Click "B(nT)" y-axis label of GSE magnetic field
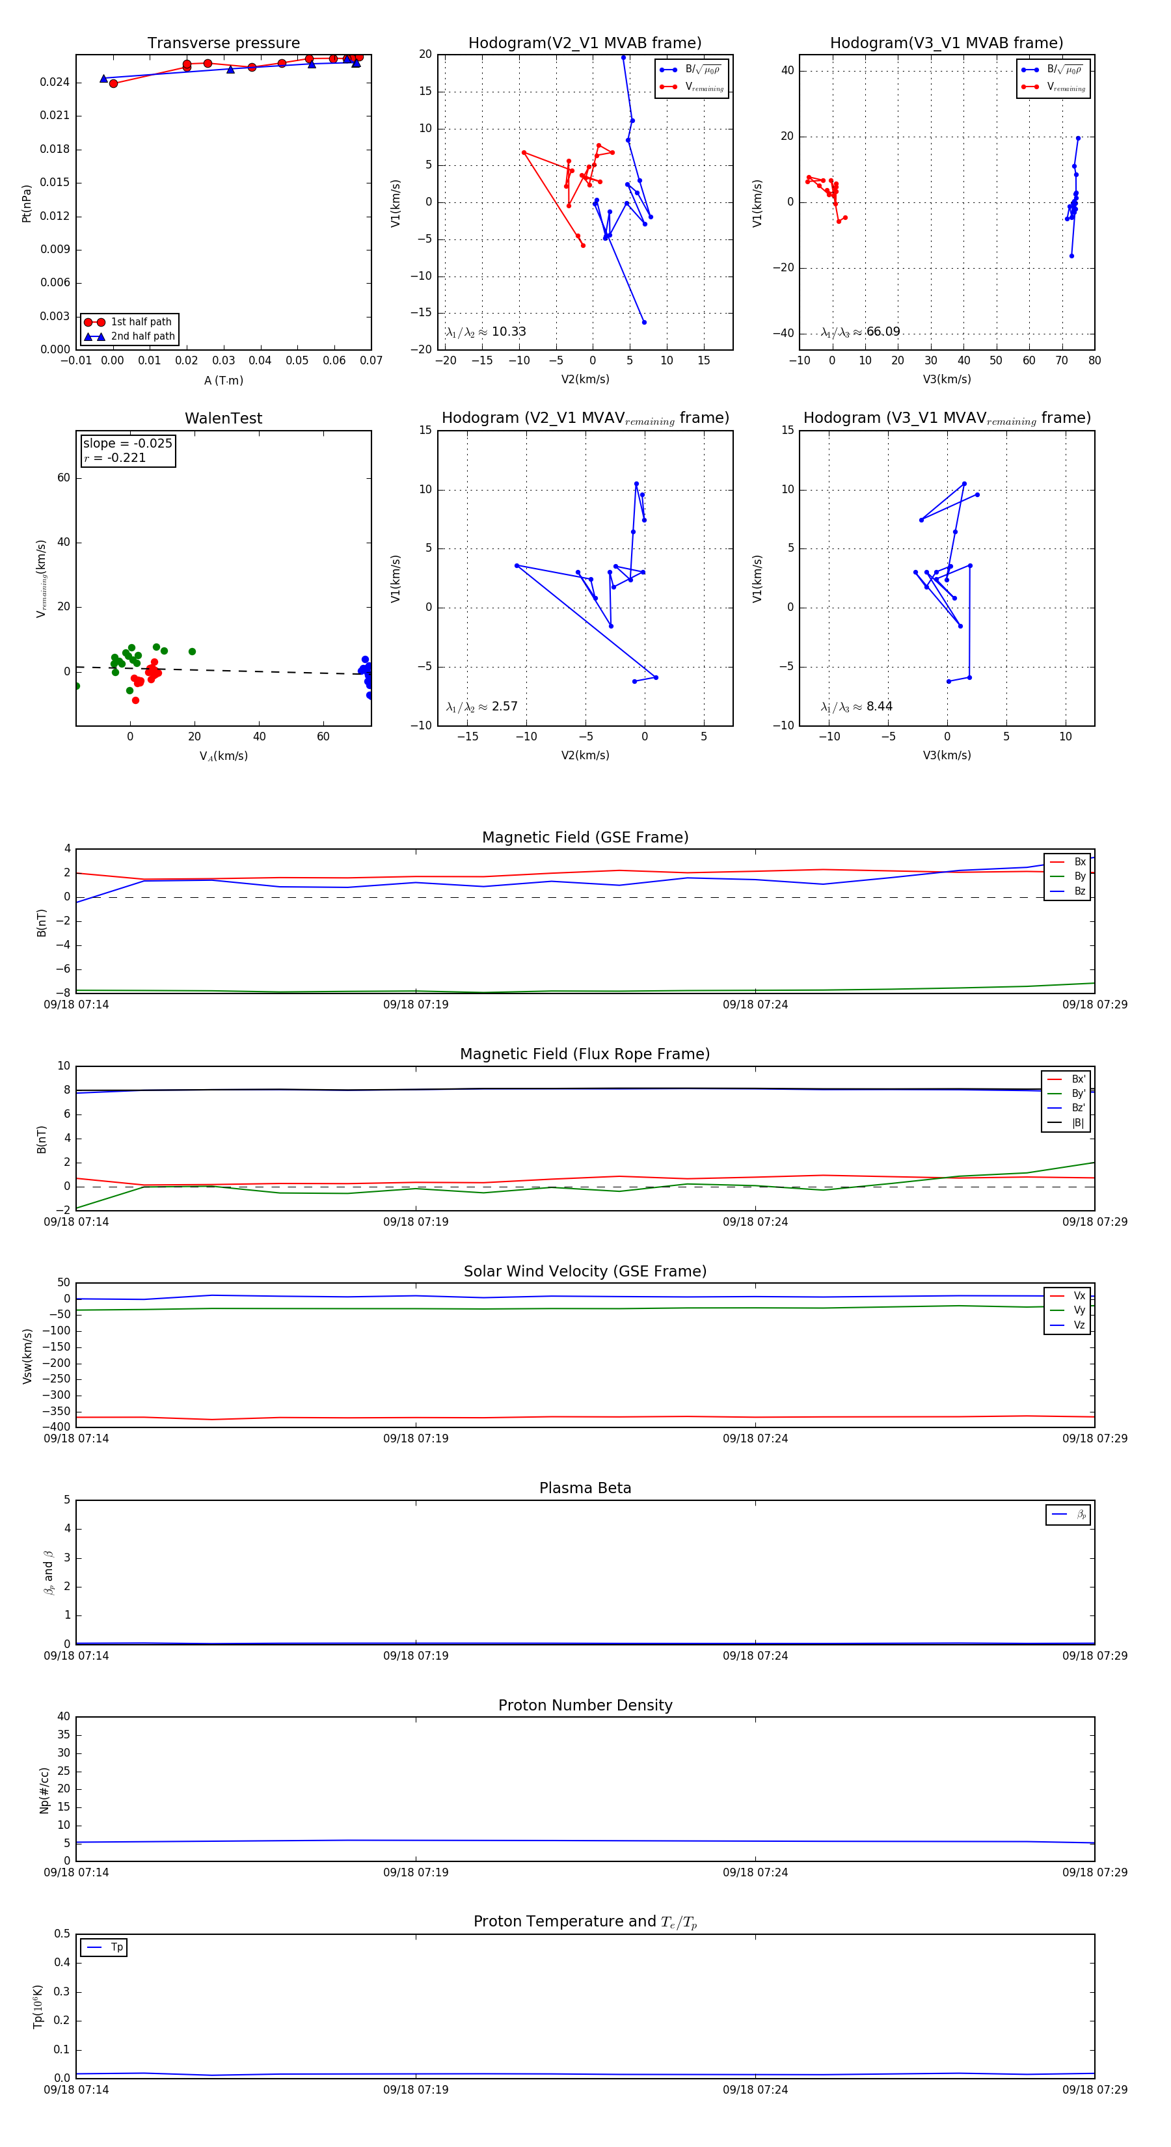Viewport: 1171px width, 2147px height. click(42, 923)
